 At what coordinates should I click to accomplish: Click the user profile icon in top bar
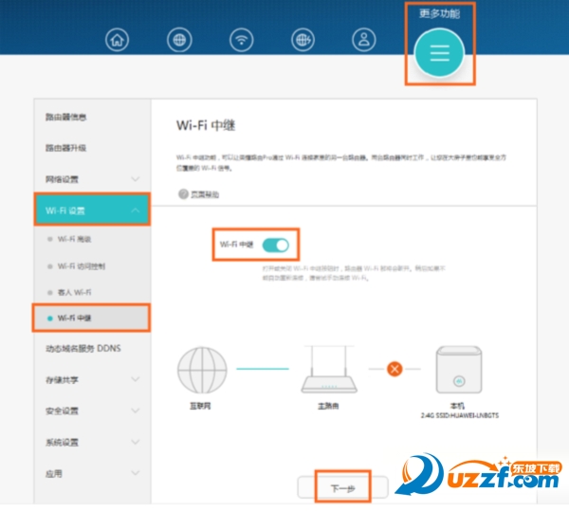tap(363, 41)
